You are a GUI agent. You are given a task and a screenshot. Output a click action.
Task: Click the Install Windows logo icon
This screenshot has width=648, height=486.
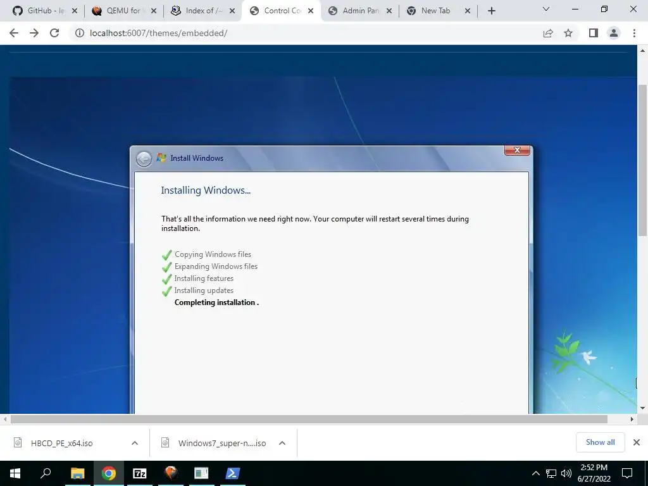coord(161,158)
